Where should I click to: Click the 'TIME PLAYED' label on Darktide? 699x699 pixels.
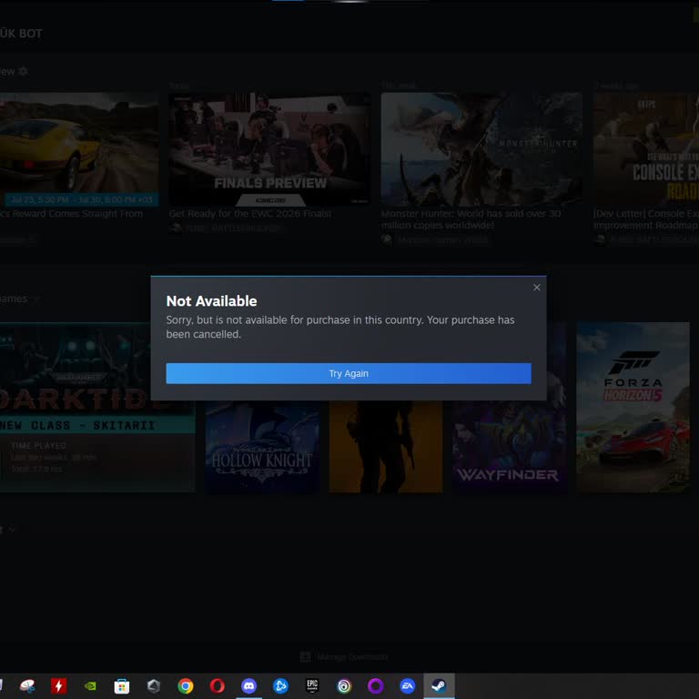(39, 445)
